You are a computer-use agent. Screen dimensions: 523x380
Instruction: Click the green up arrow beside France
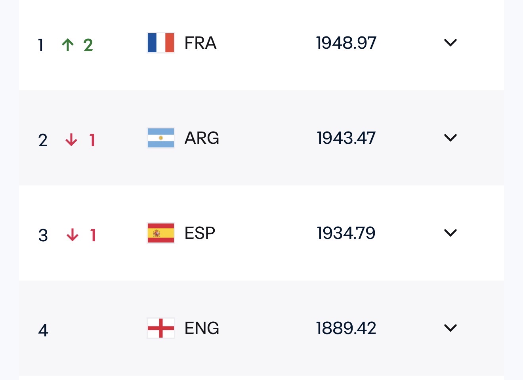pyautogui.click(x=68, y=45)
